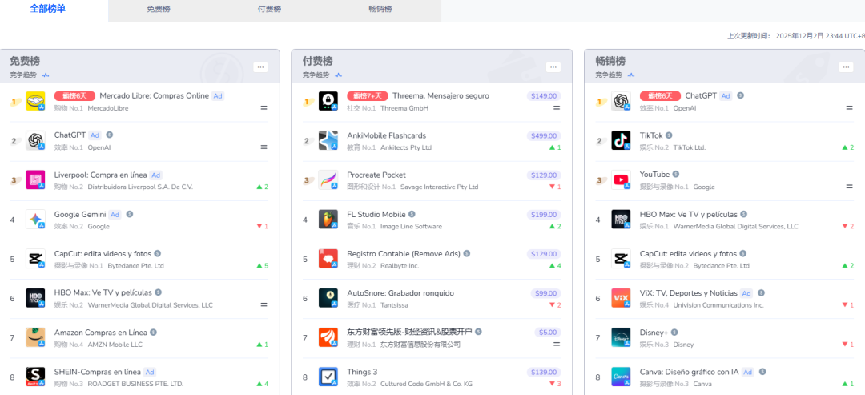
Task: Open the Threema. Mensajero seguro title
Action: (441, 96)
